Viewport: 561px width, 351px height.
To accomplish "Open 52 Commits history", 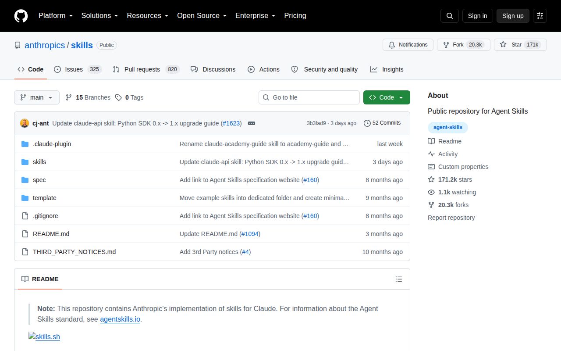I will coord(382,123).
